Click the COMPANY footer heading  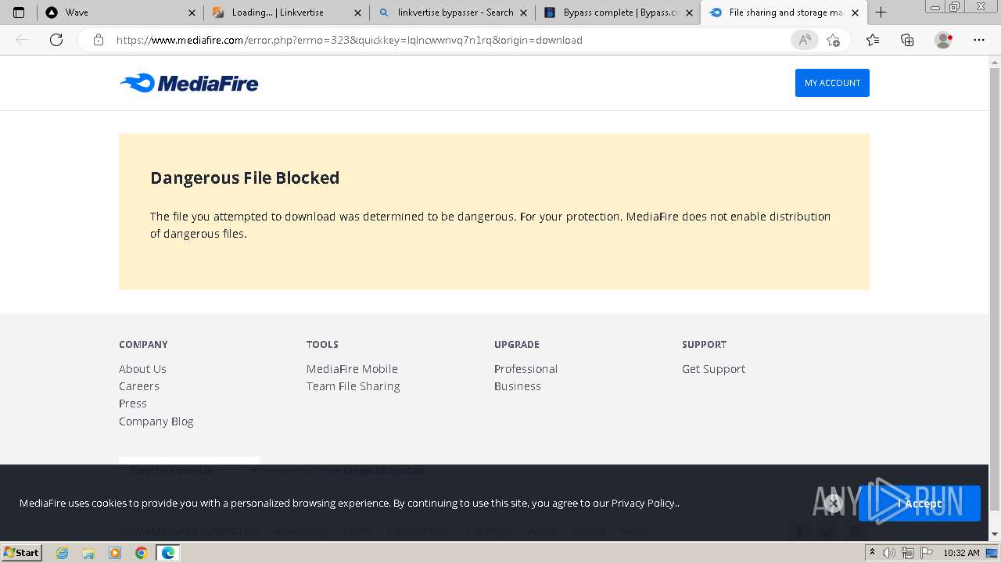pos(143,344)
